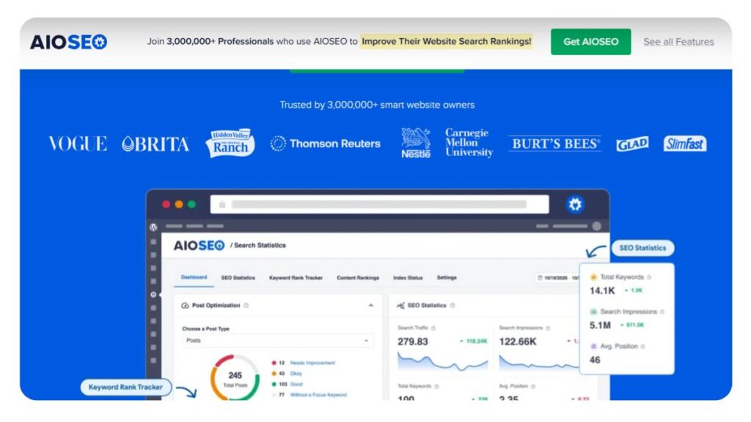Click the Post Optimization gauge icon
The height and width of the screenshot is (422, 751).
click(x=185, y=306)
